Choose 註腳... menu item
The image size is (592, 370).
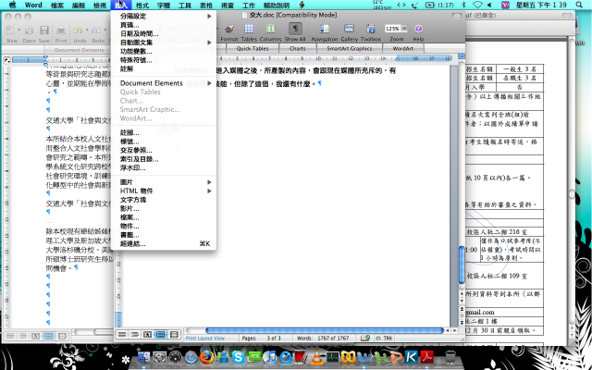tap(165, 133)
